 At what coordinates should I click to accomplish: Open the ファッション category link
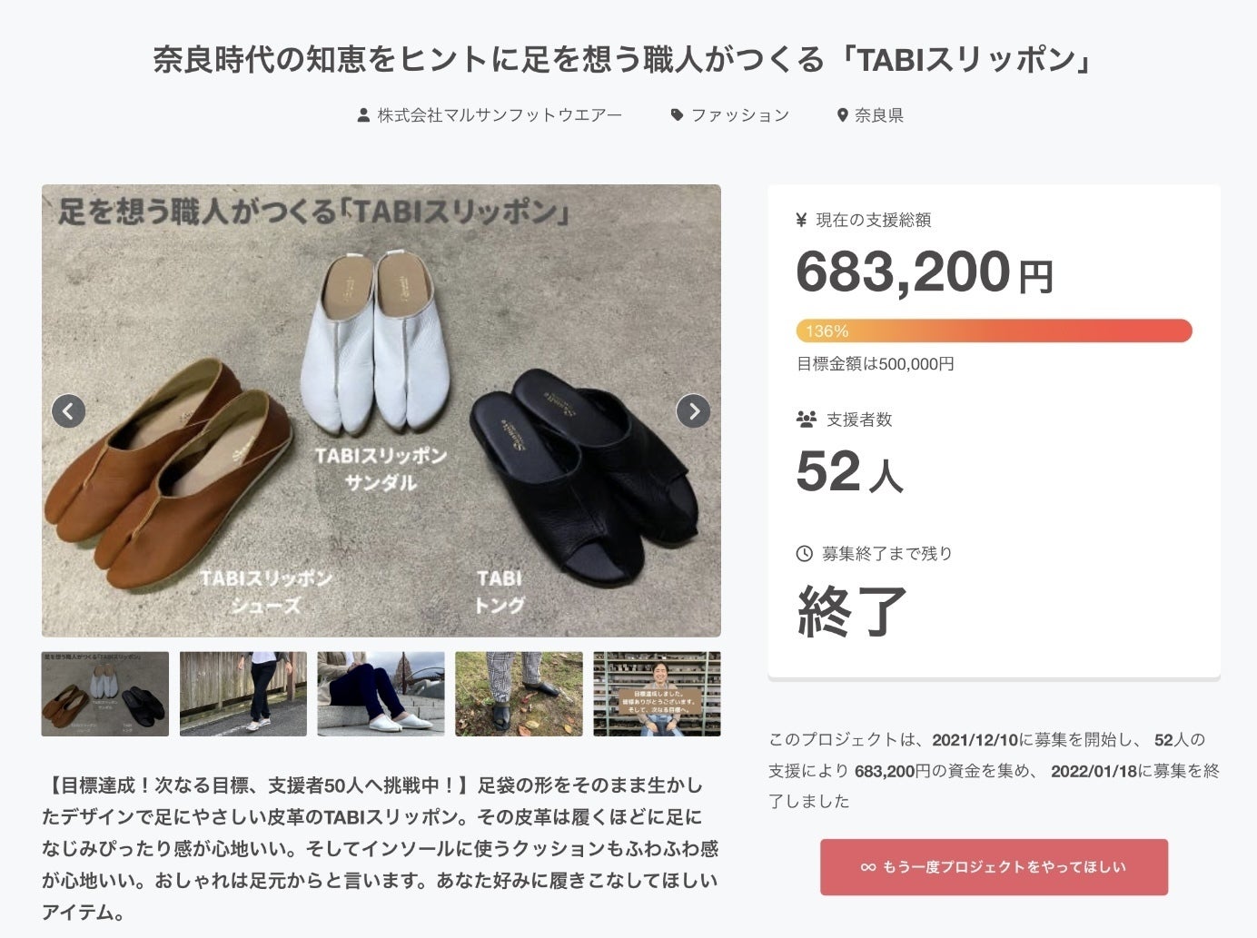tap(739, 115)
